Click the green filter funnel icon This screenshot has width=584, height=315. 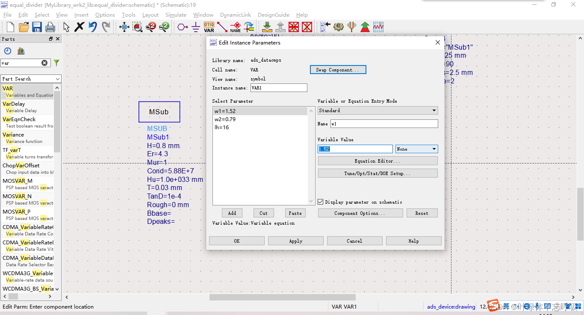(x=56, y=63)
